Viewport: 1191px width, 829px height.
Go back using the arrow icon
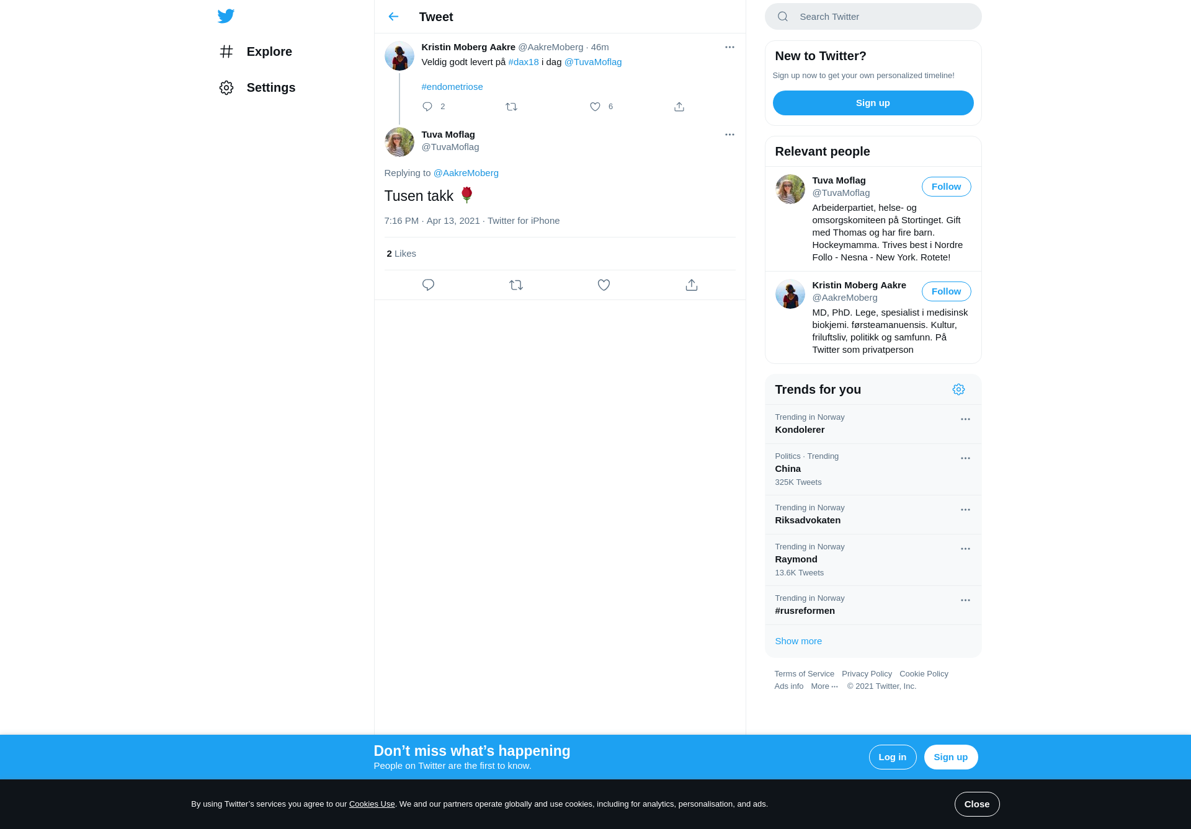tap(393, 17)
